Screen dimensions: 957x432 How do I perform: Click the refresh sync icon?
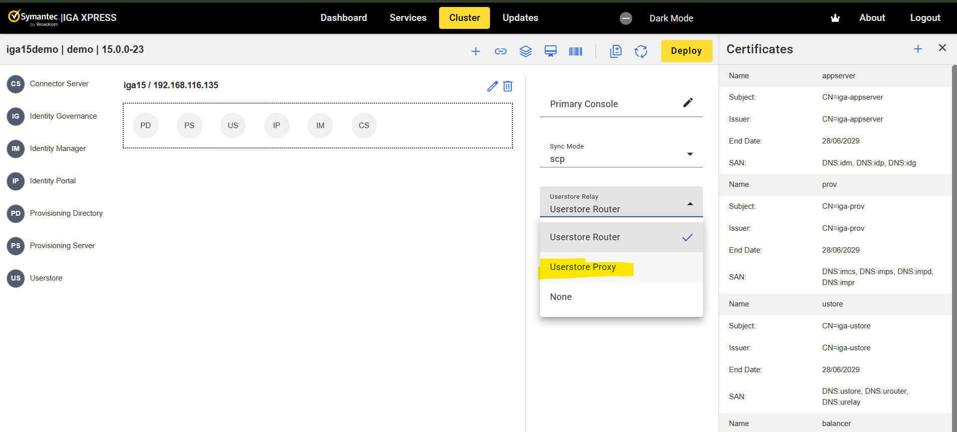click(641, 51)
